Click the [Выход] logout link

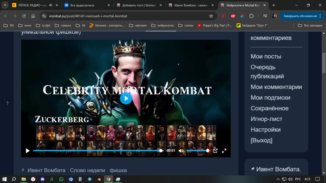point(262,140)
